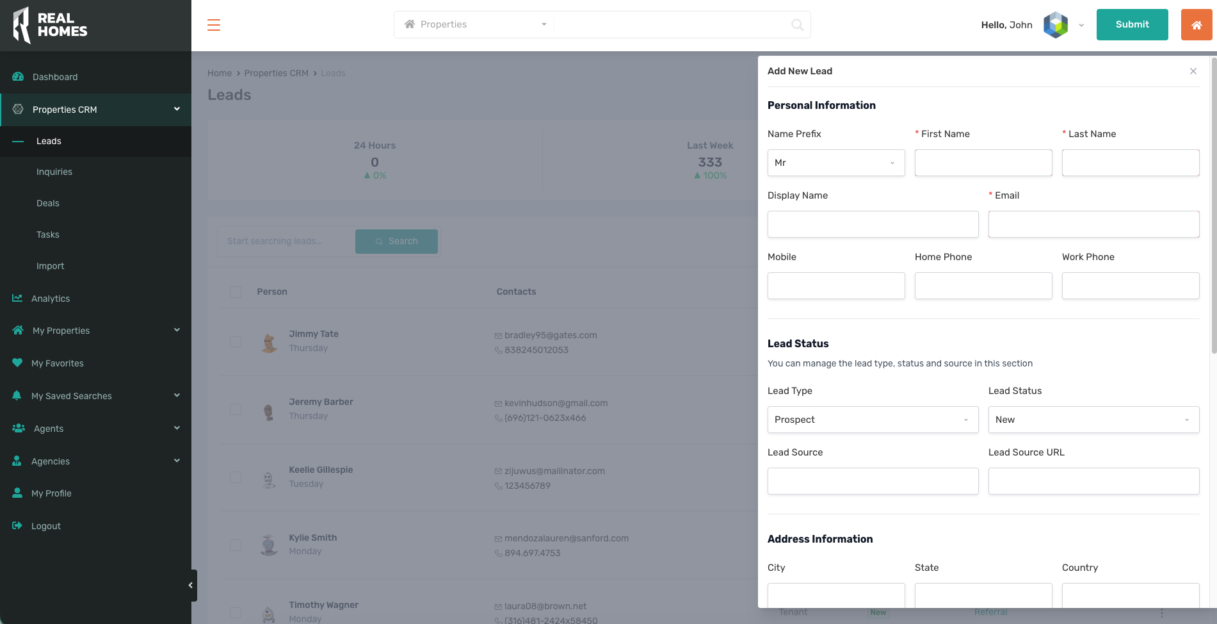Click the Properties CRM breadcrumb link
The width and height of the screenshot is (1217, 624).
tap(276, 73)
